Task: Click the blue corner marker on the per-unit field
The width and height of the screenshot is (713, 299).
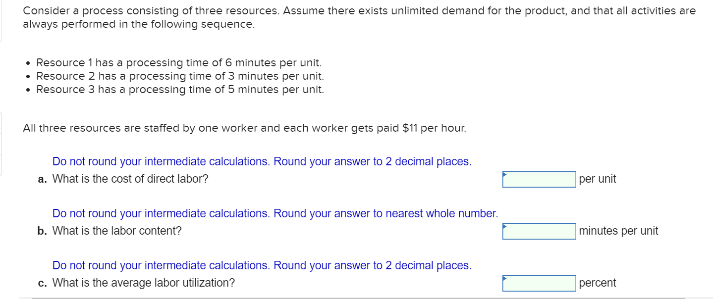Action: [x=504, y=174]
